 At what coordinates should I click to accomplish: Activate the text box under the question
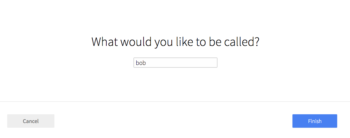pyautogui.click(x=175, y=63)
